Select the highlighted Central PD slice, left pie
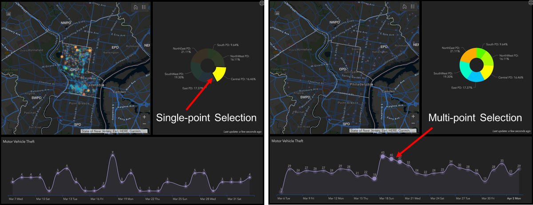 219,73
